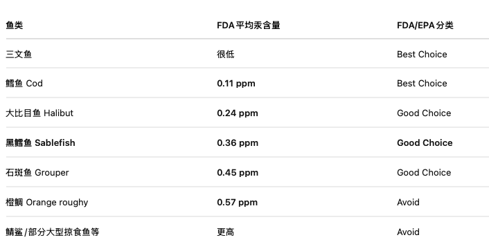Click the 更高 mercury level cell
Image resolution: width=489 pixels, height=251 pixels.
(226, 232)
